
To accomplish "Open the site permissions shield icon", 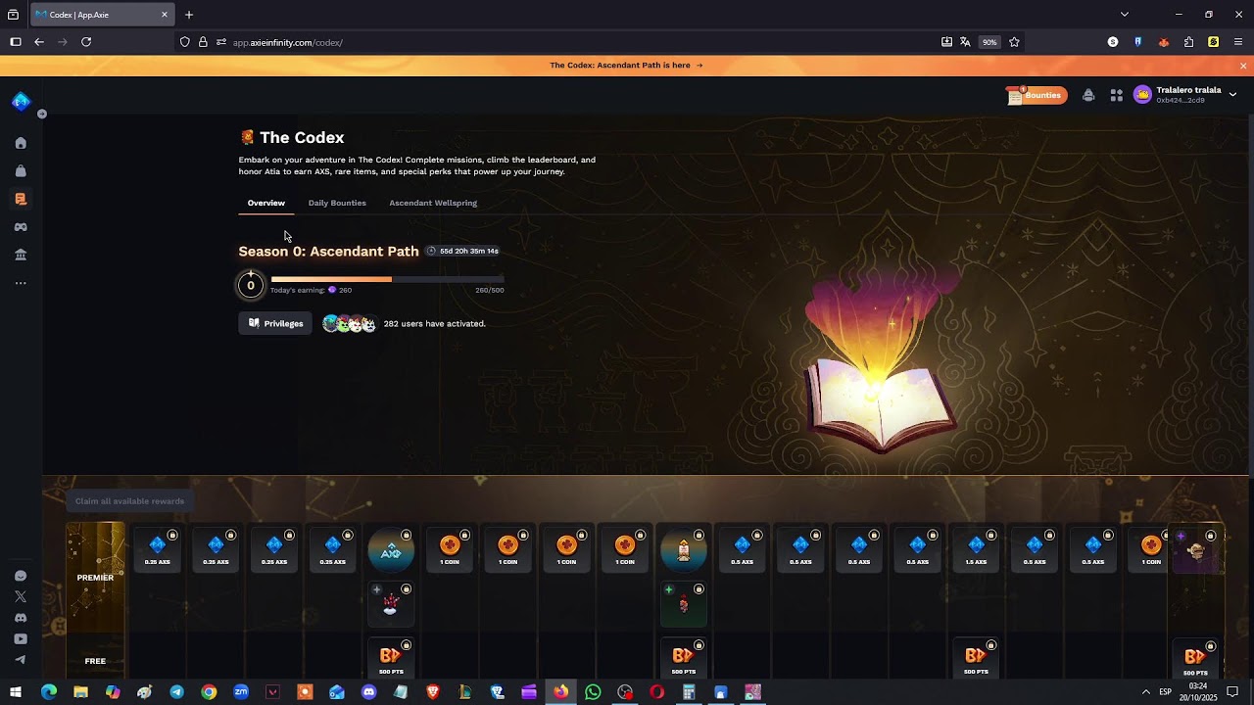I will tap(184, 42).
